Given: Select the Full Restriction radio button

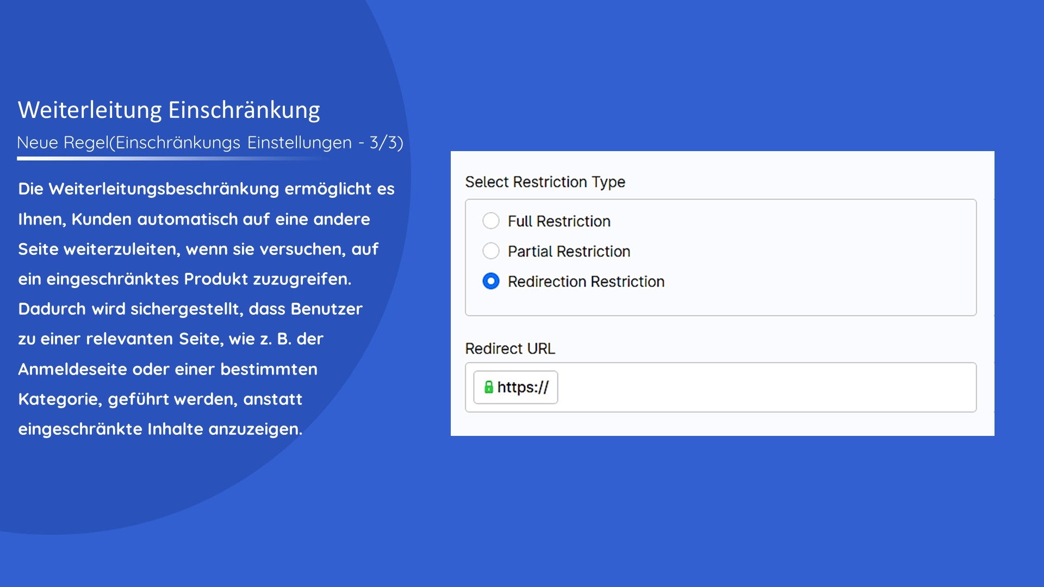Looking at the screenshot, I should (x=490, y=221).
